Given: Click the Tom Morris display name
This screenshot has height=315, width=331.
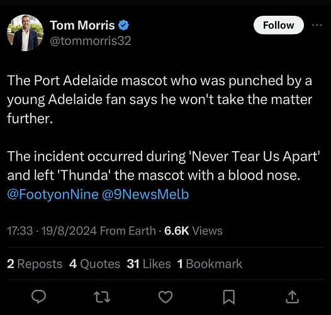Looking at the screenshot, I should click(82, 25).
